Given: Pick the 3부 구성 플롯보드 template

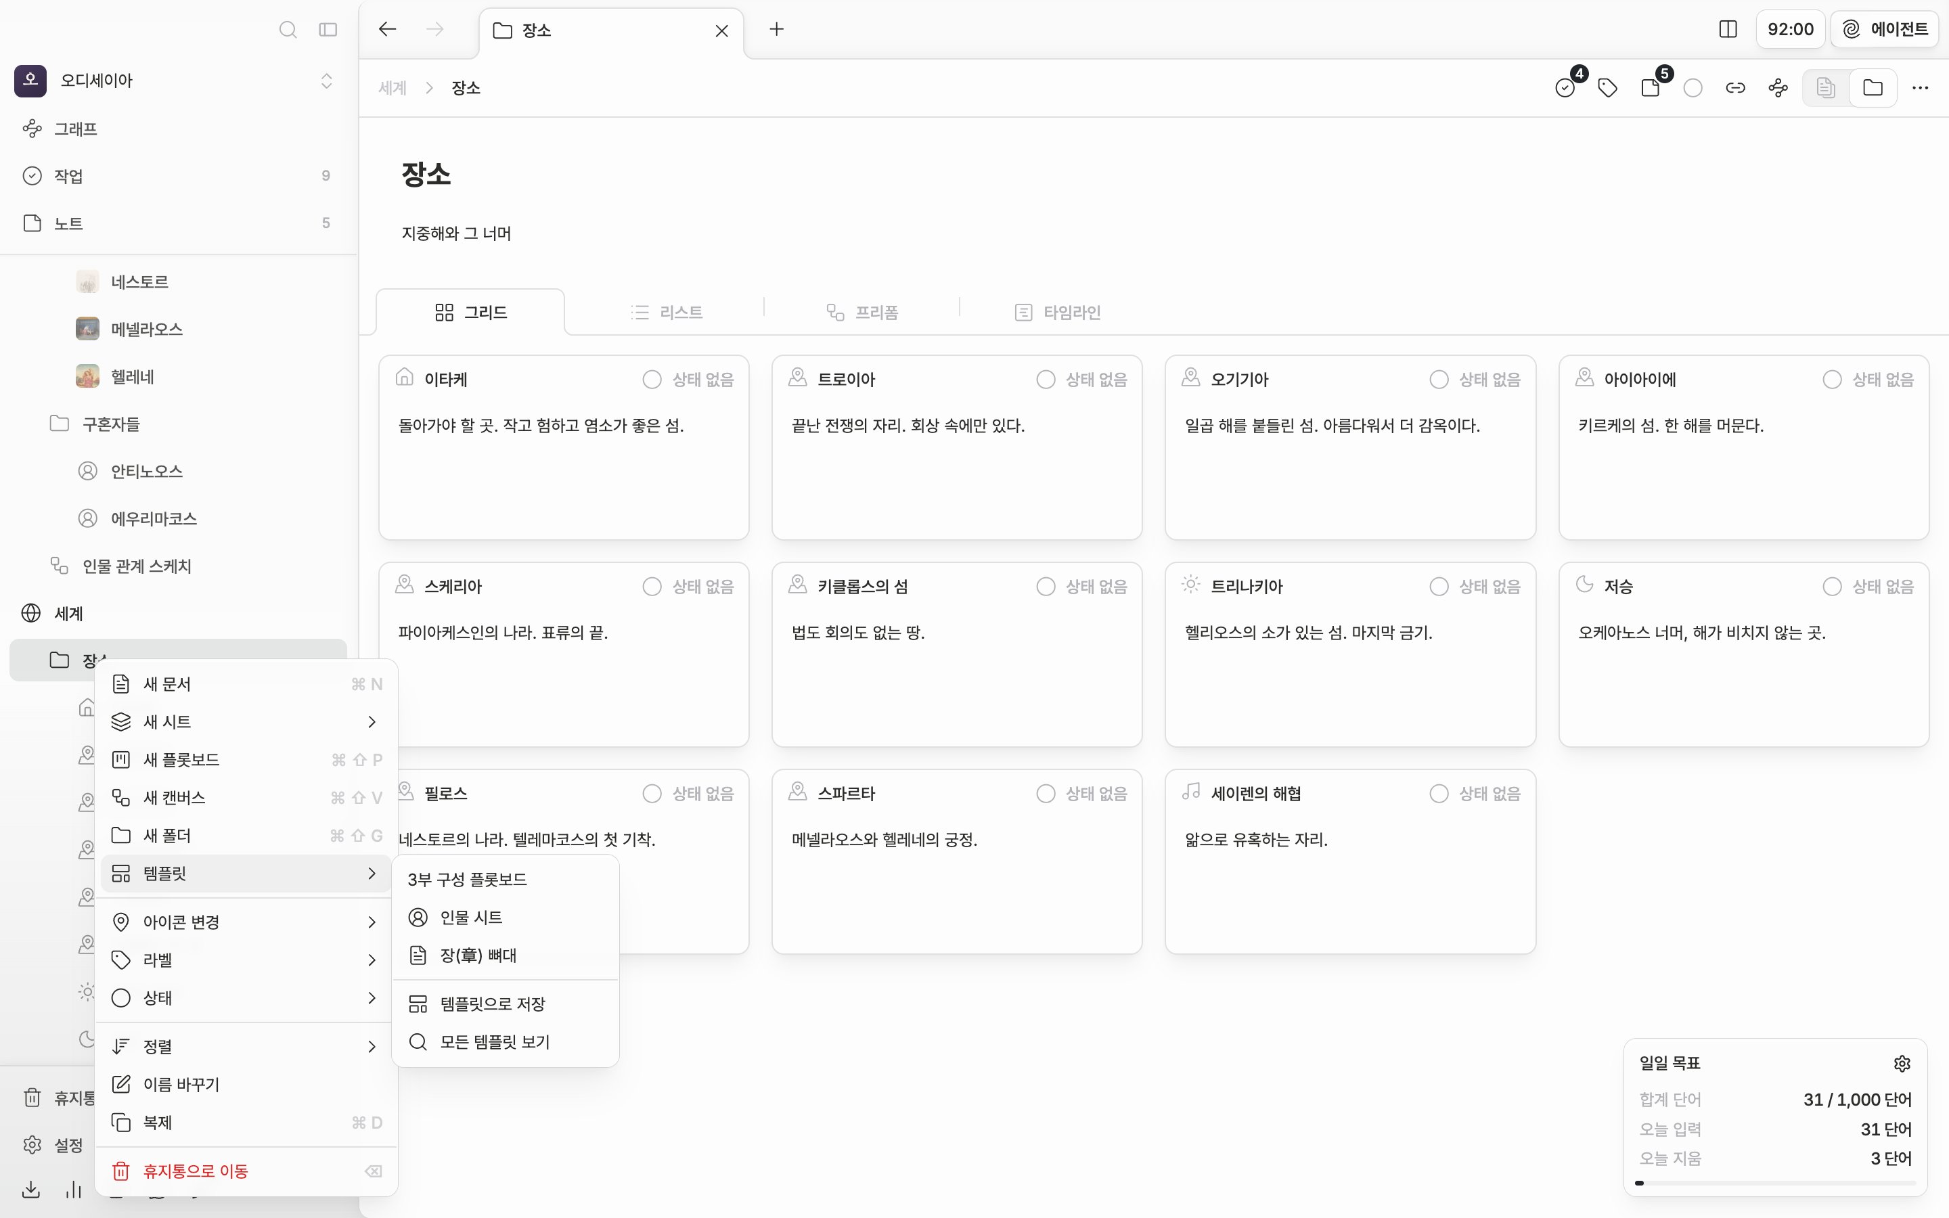Looking at the screenshot, I should pyautogui.click(x=505, y=880).
